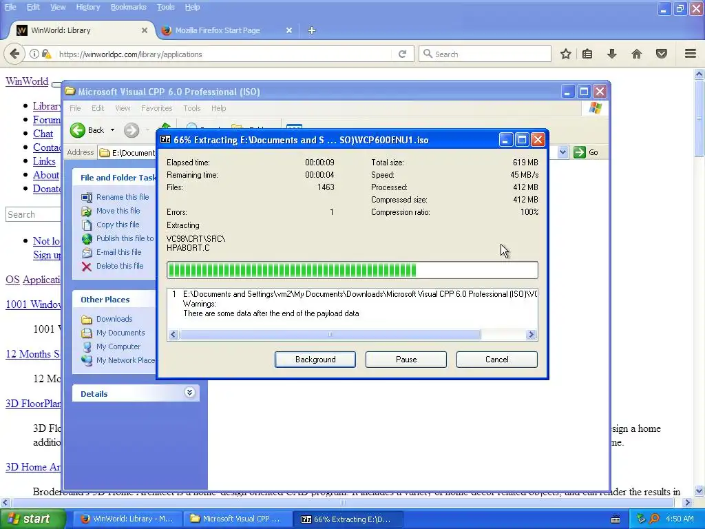Open the About link on WinWorld
This screenshot has height=529, width=705.
coord(46,175)
